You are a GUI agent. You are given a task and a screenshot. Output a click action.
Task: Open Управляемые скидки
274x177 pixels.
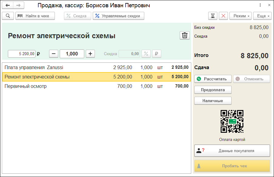[x=118, y=16]
